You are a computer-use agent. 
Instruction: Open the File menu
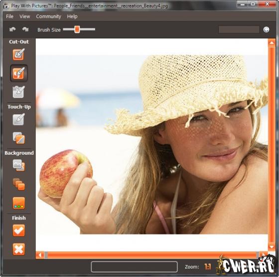(x=9, y=16)
